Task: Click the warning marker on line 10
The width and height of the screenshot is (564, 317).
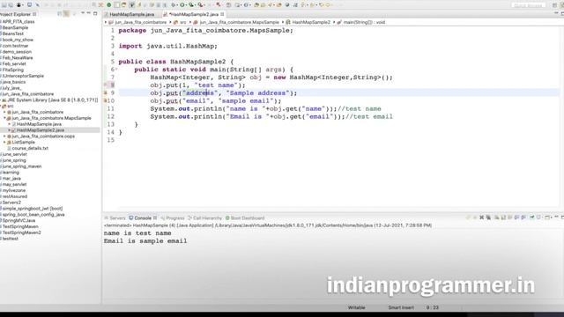Action: (106, 100)
